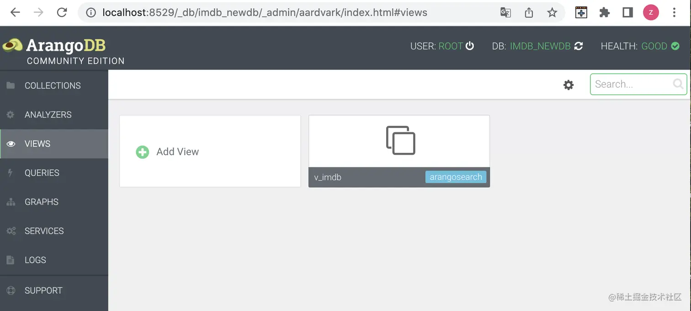
Task: Click the Analyzers gear icon in sidebar
Action: 11,115
